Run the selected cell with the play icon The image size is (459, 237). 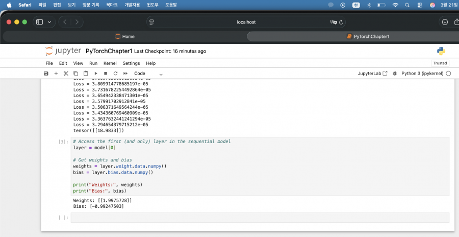point(95,74)
